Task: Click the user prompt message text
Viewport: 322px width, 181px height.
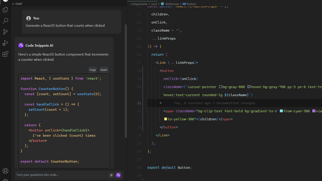Action: 65,26
